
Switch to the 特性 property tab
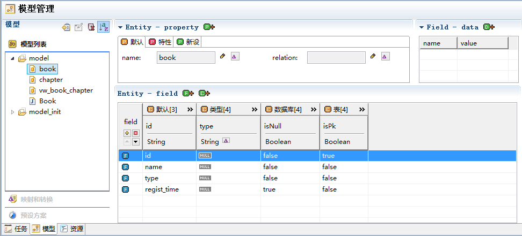point(161,42)
